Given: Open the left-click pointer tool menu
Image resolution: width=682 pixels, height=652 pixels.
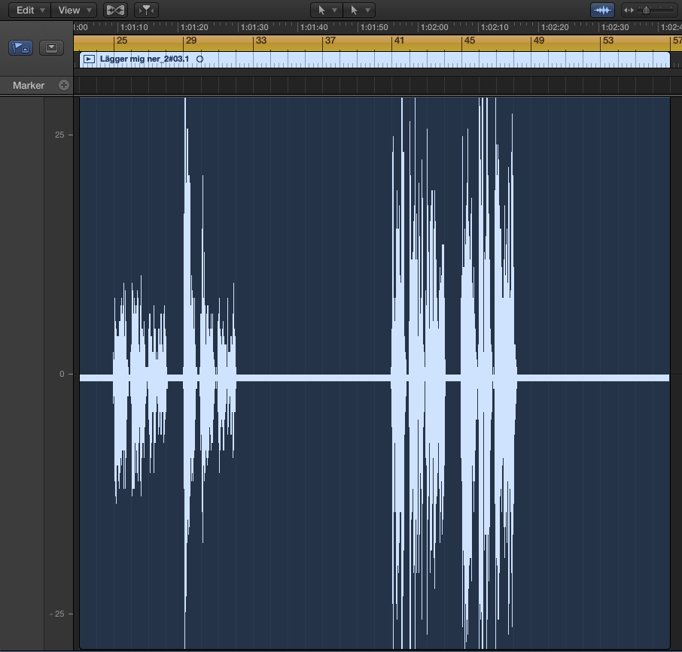Looking at the screenshot, I should pos(326,11).
